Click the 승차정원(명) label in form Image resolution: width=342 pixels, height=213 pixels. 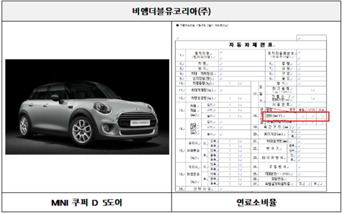coord(202,78)
